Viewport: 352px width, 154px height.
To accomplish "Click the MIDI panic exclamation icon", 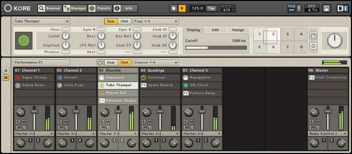I will coord(299,8).
